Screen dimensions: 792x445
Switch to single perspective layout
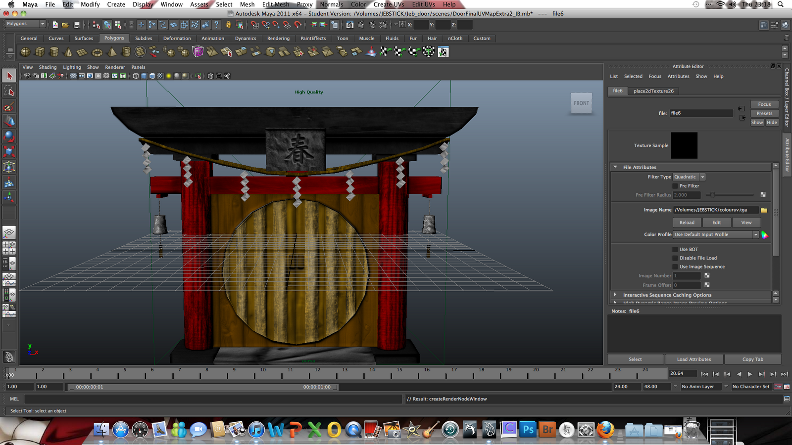tap(9, 232)
